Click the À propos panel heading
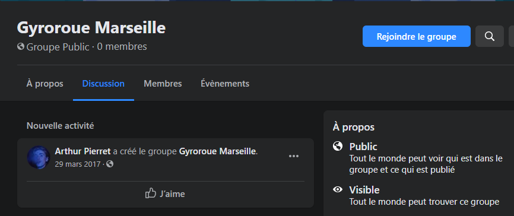Viewport: 514px width, 216px height. (x=354, y=127)
